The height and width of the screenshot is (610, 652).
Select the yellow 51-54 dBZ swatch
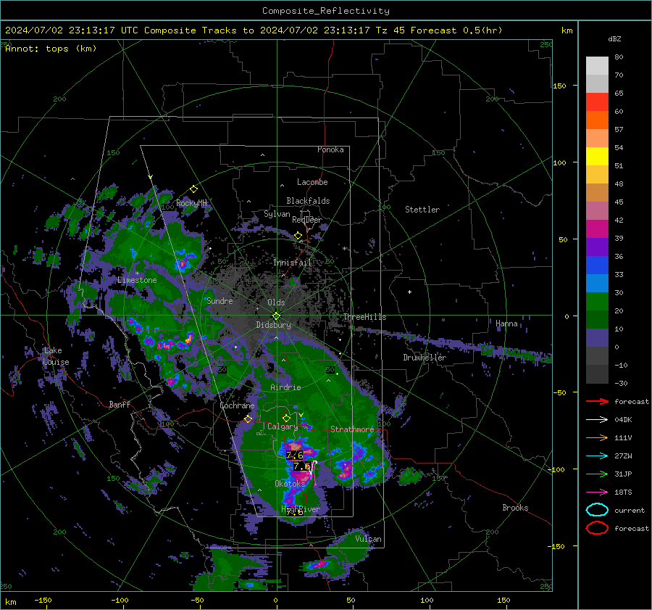[x=597, y=157]
